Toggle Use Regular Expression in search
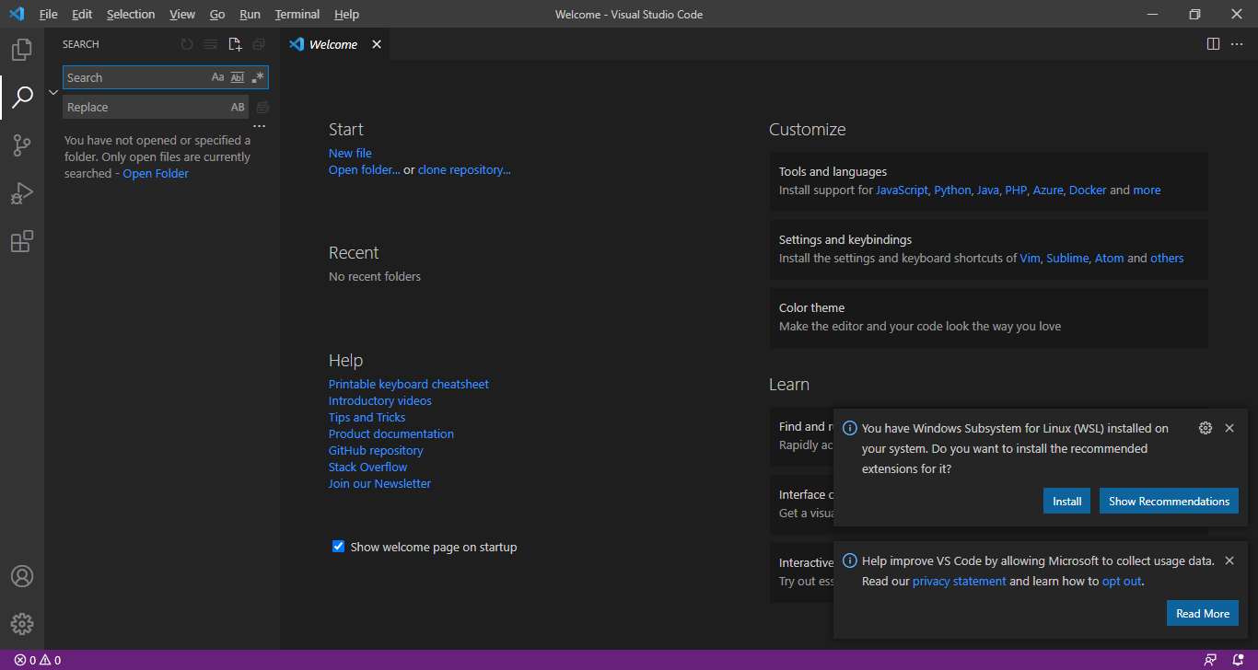Viewport: 1258px width, 670px height. tap(258, 77)
